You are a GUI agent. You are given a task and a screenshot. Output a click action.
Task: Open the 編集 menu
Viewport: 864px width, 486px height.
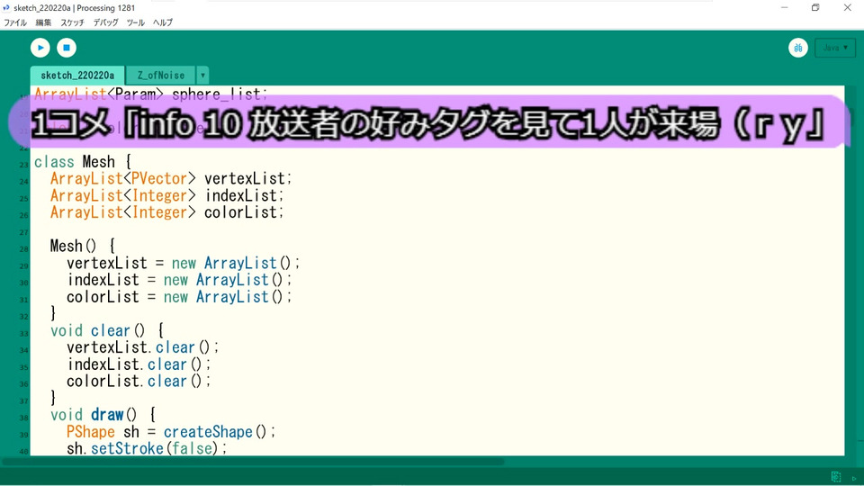coord(43,22)
